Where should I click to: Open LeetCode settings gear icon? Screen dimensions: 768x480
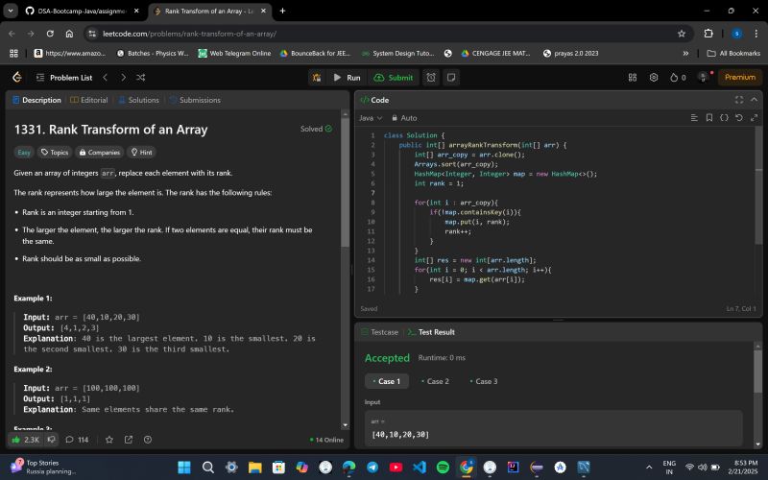pyautogui.click(x=654, y=77)
